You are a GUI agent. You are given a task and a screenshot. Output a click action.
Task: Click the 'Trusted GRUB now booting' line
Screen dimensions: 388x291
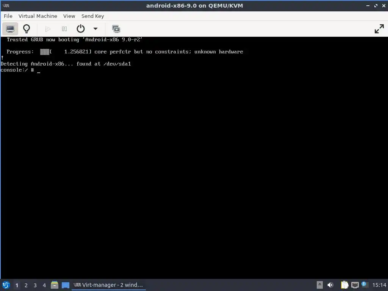pyautogui.click(x=74, y=39)
